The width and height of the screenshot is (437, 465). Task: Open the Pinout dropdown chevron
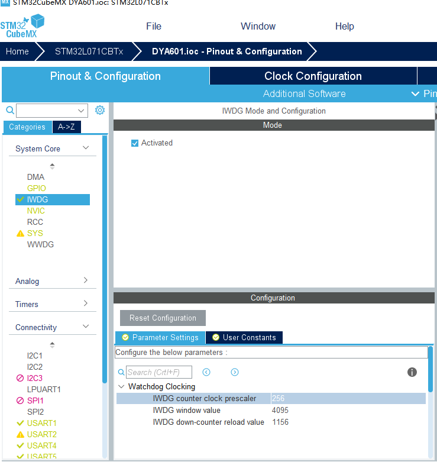pyautogui.click(x=415, y=94)
